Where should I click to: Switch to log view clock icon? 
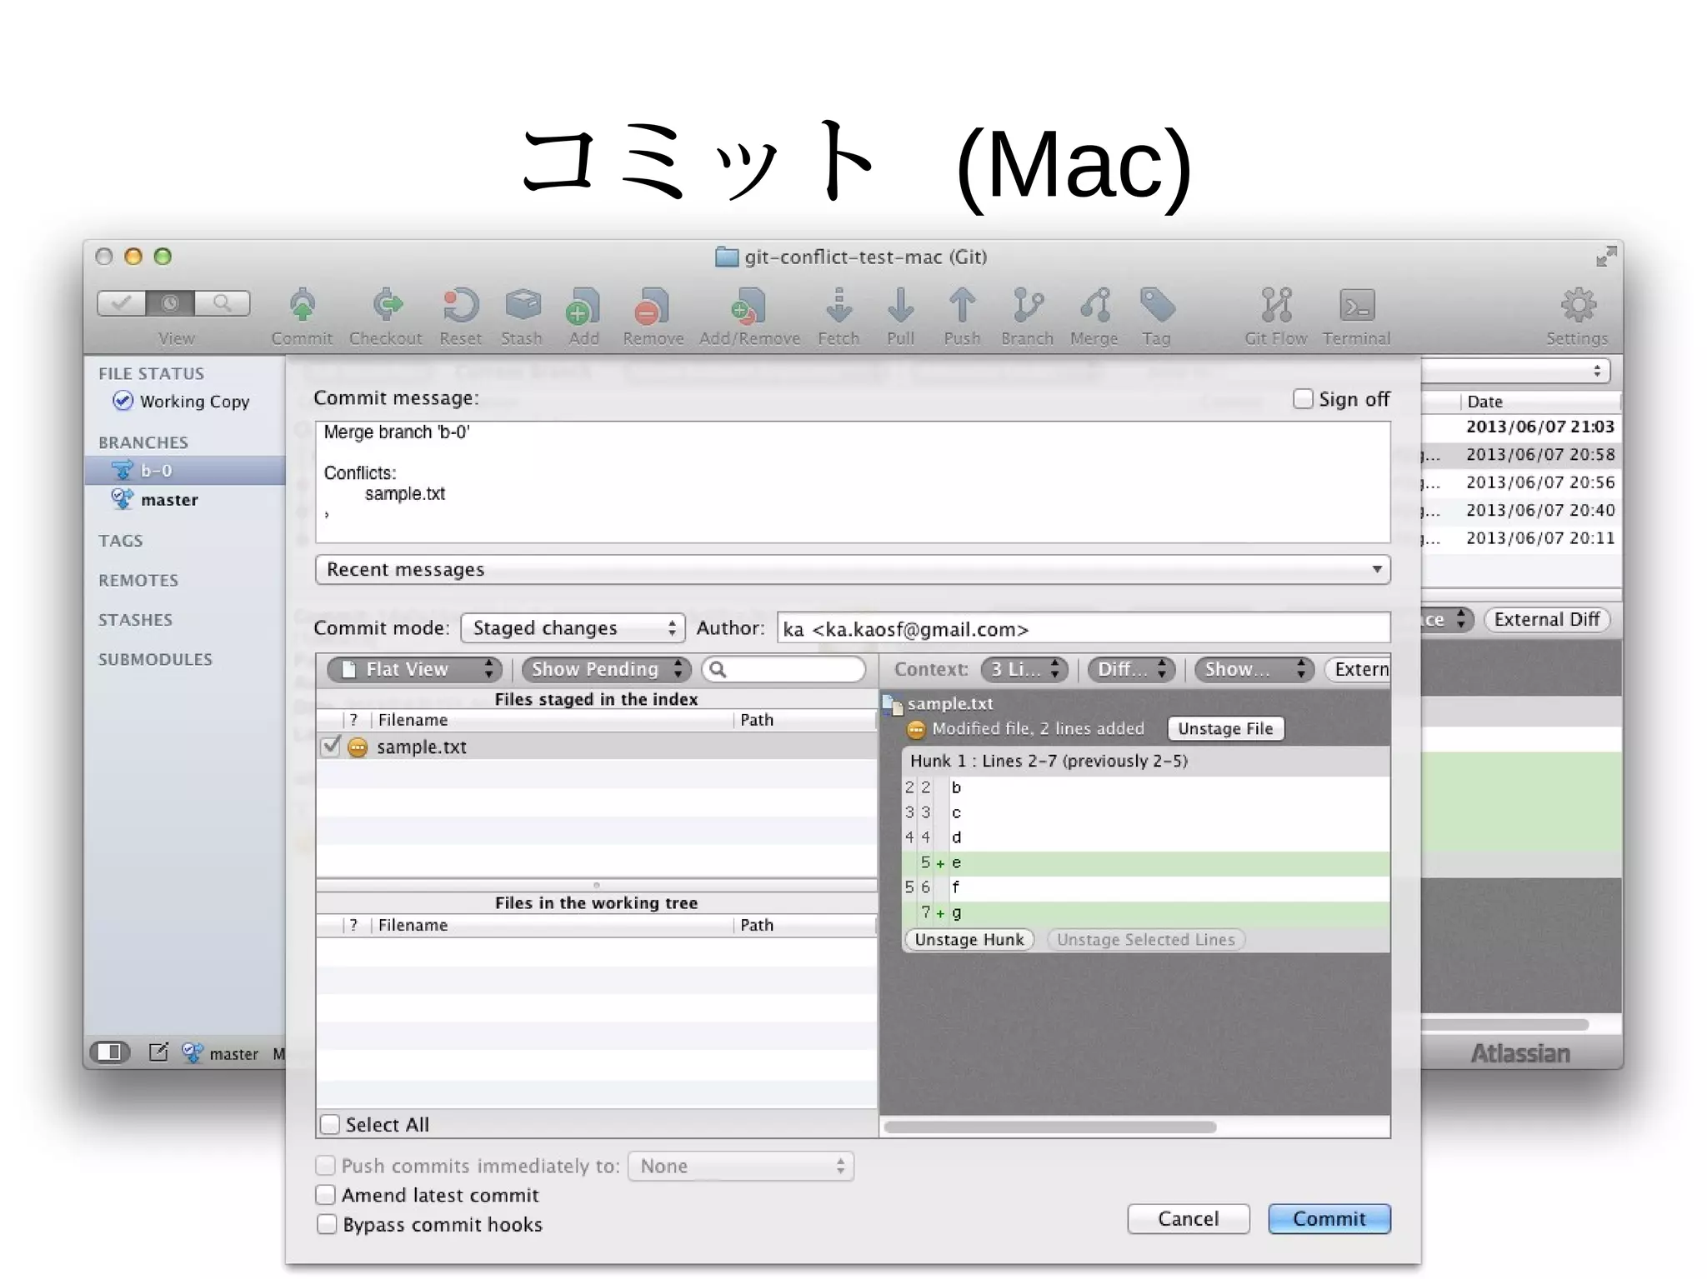170,303
